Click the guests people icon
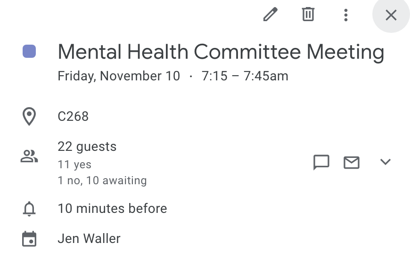The width and height of the screenshot is (410, 266). click(x=29, y=156)
